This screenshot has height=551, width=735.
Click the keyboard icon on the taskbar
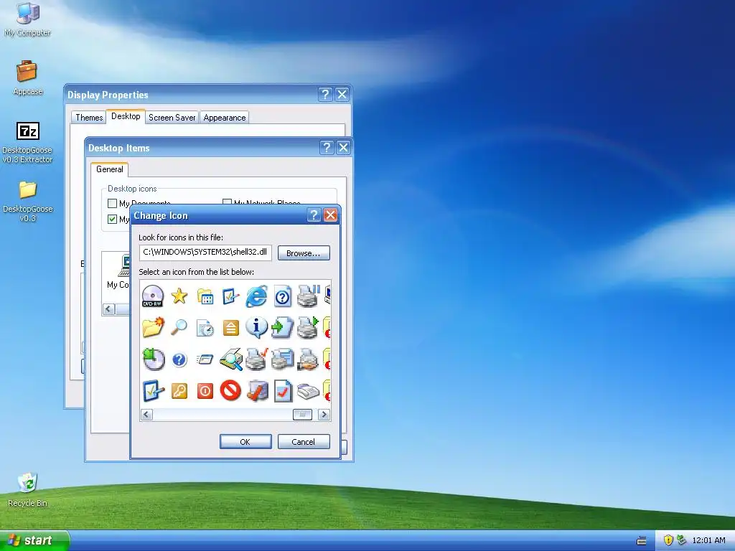coord(642,541)
